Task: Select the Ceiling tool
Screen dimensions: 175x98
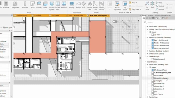Action: (x=39, y=5)
